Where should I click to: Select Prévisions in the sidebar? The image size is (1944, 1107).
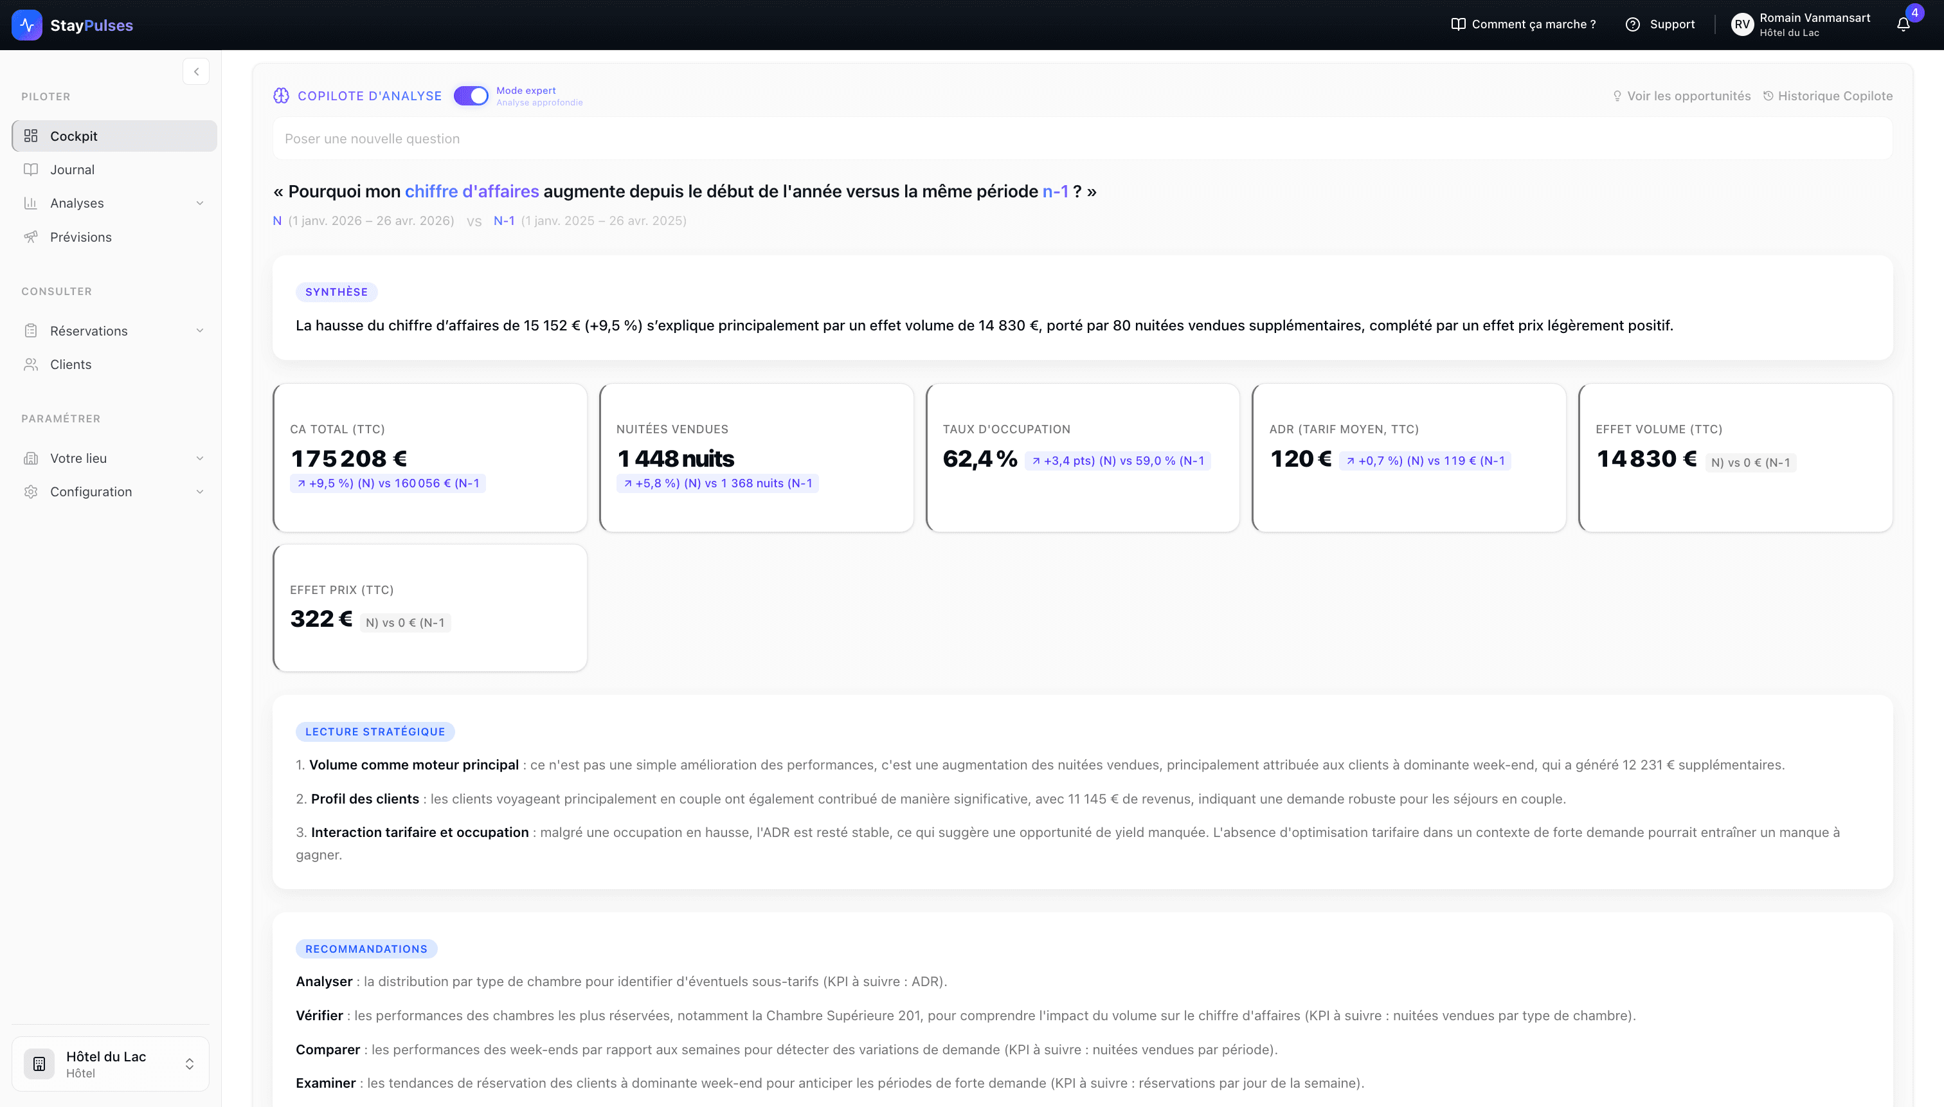pyautogui.click(x=80, y=237)
